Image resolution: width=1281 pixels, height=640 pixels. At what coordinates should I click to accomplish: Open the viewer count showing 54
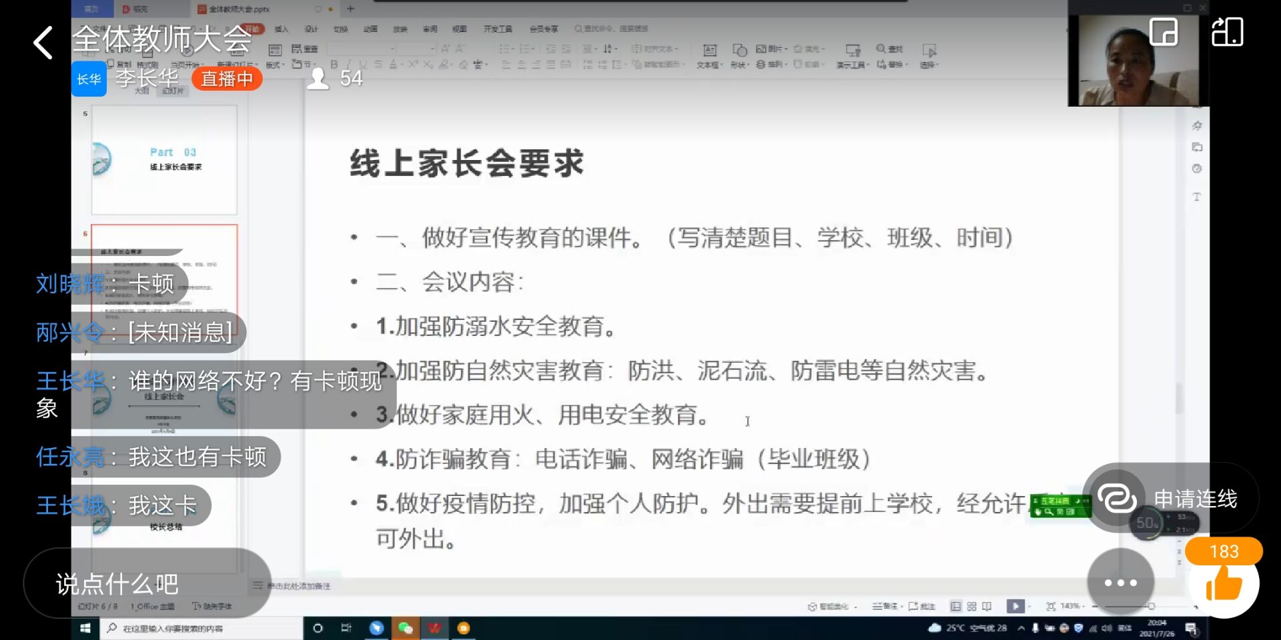tap(336, 79)
